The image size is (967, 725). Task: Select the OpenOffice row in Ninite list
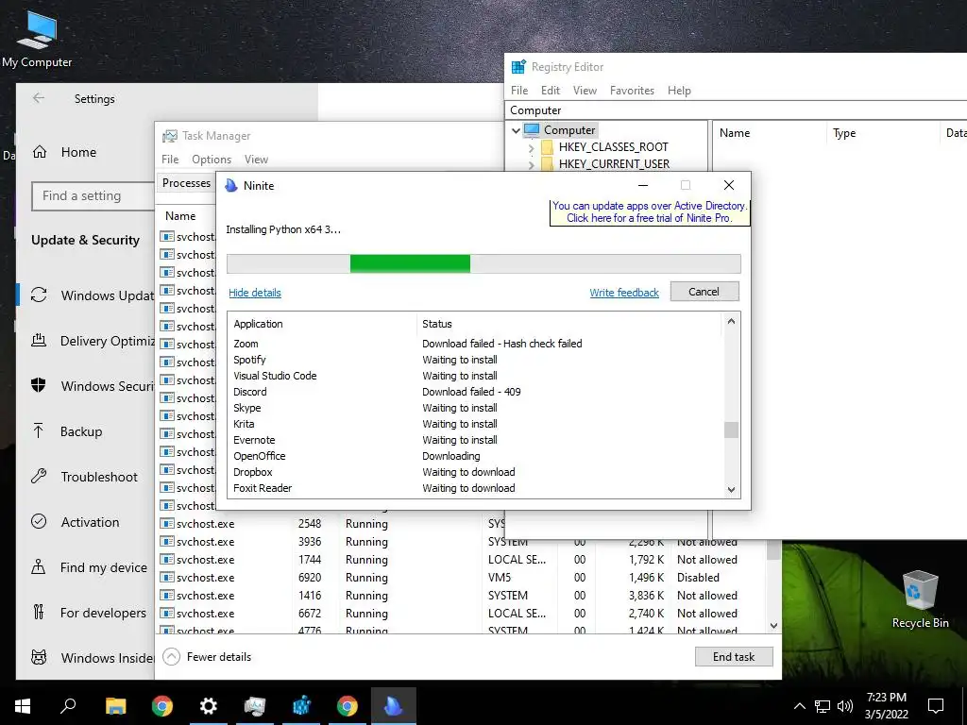(x=476, y=456)
